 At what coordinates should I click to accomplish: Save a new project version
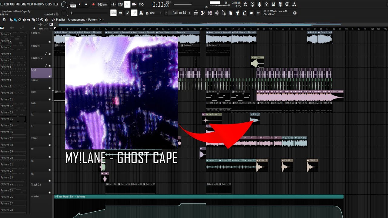pos(280,4)
